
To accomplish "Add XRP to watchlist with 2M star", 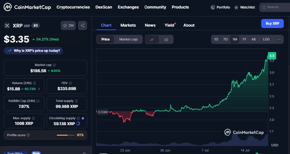I will [68, 25].
